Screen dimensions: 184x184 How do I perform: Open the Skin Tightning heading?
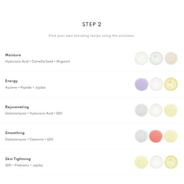[18, 159]
